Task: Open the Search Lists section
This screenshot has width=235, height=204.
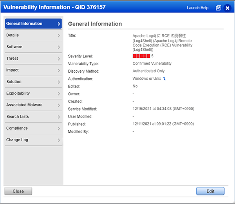Action: point(33,117)
